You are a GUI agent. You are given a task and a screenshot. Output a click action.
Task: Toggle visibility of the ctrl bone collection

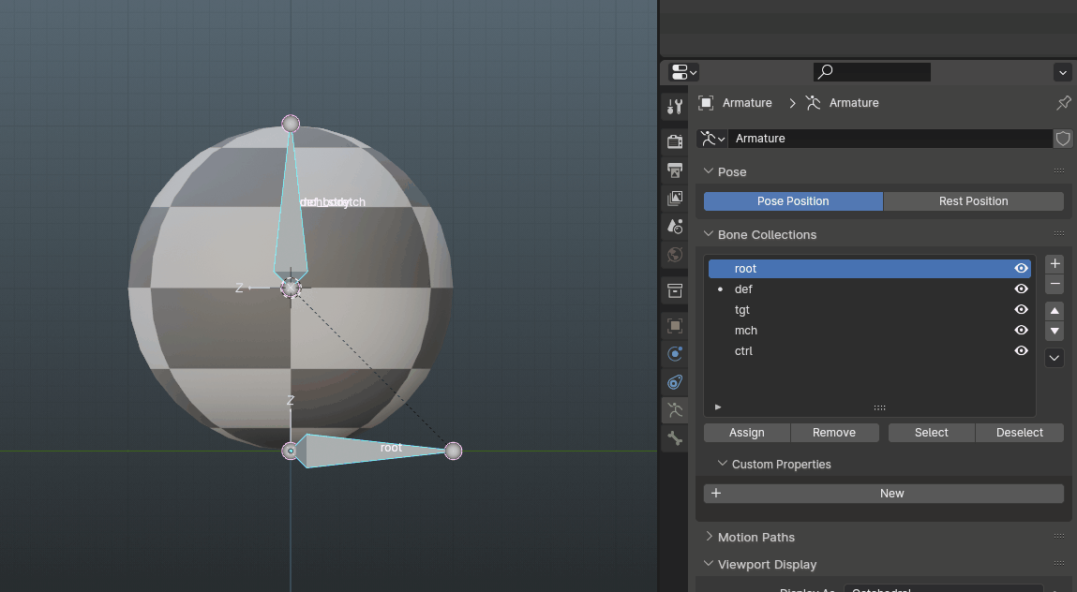tap(1021, 351)
